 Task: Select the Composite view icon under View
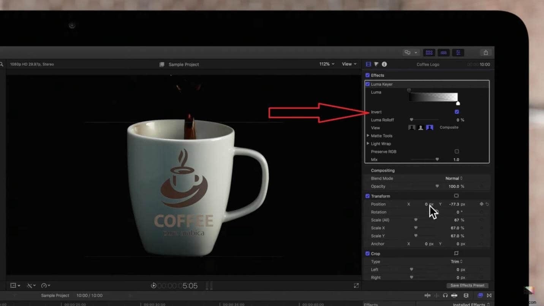pos(430,128)
